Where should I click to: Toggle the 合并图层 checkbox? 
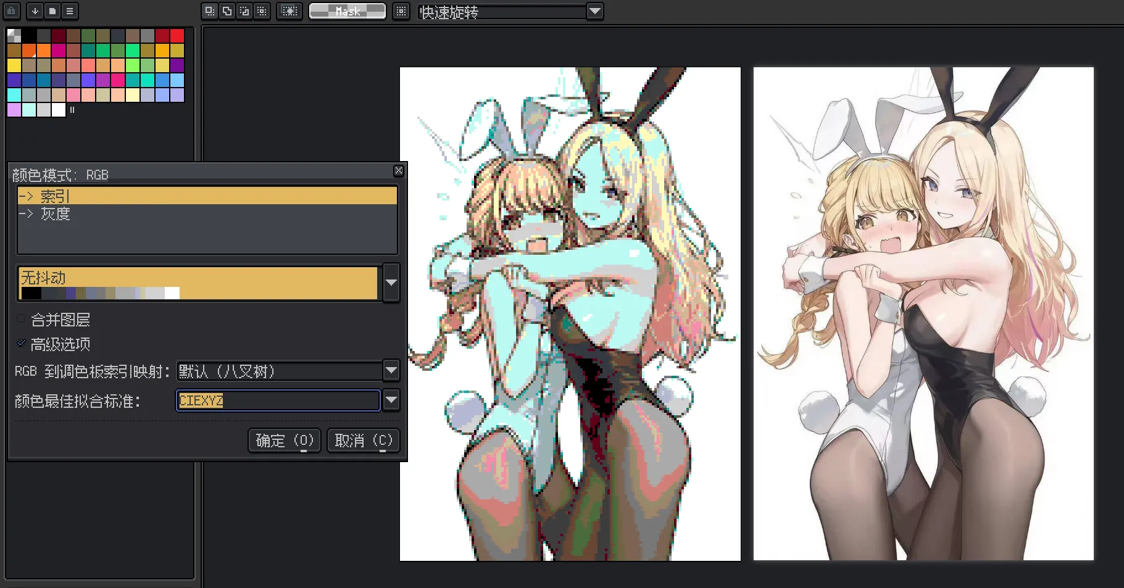(22, 319)
